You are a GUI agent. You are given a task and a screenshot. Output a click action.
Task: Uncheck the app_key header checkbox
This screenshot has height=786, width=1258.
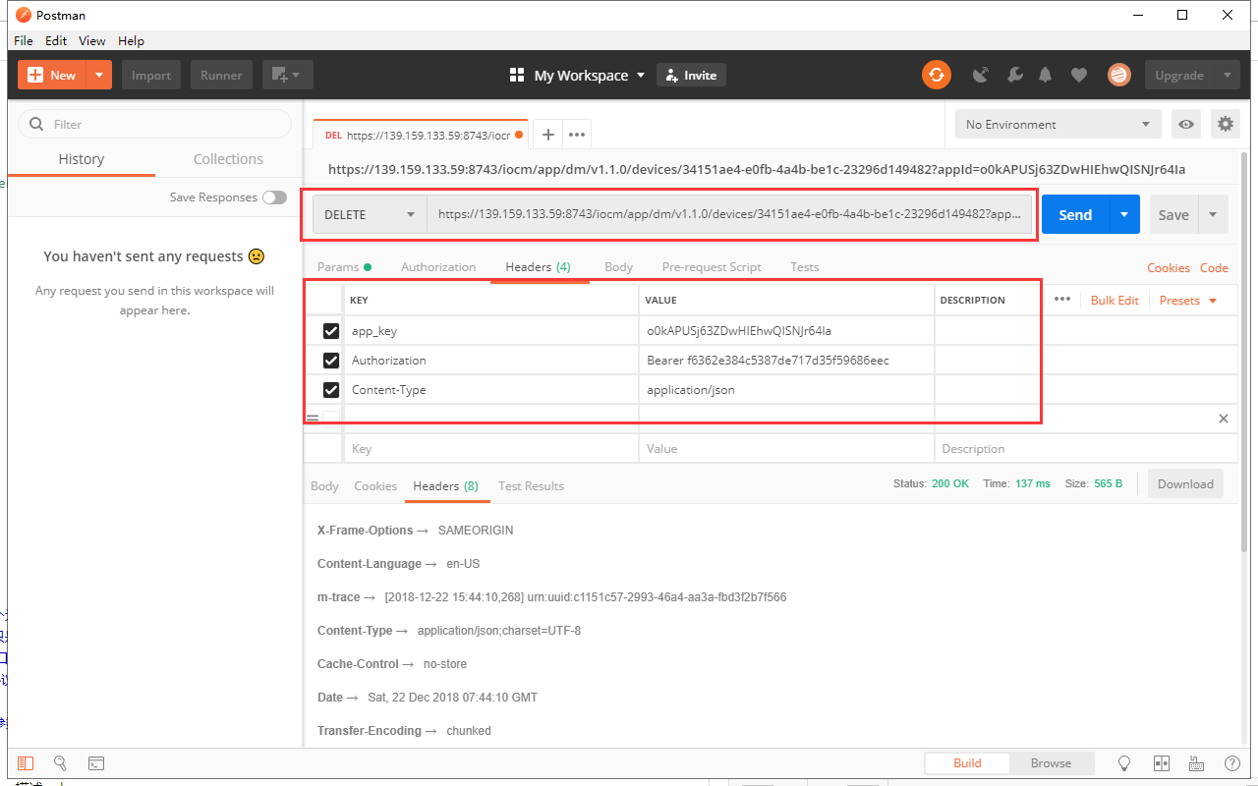(331, 331)
